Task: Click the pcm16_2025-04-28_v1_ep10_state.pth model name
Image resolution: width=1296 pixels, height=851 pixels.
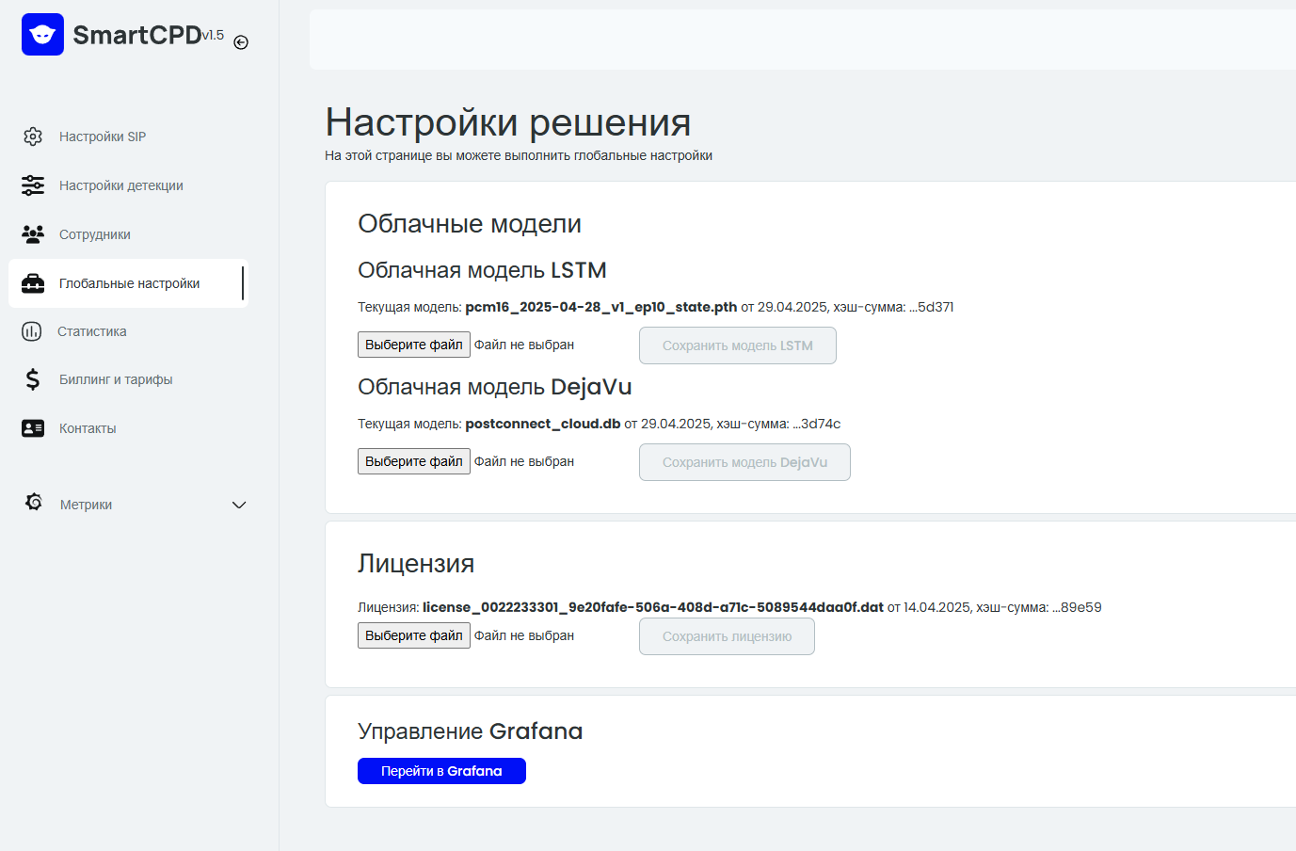Action: [600, 307]
